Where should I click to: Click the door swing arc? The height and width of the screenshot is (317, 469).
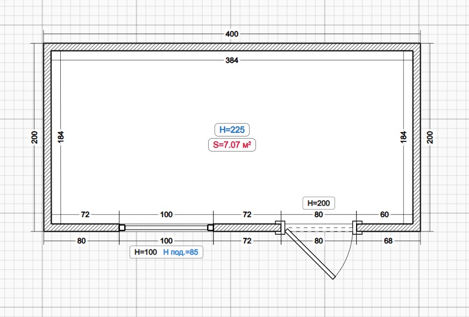347,258
